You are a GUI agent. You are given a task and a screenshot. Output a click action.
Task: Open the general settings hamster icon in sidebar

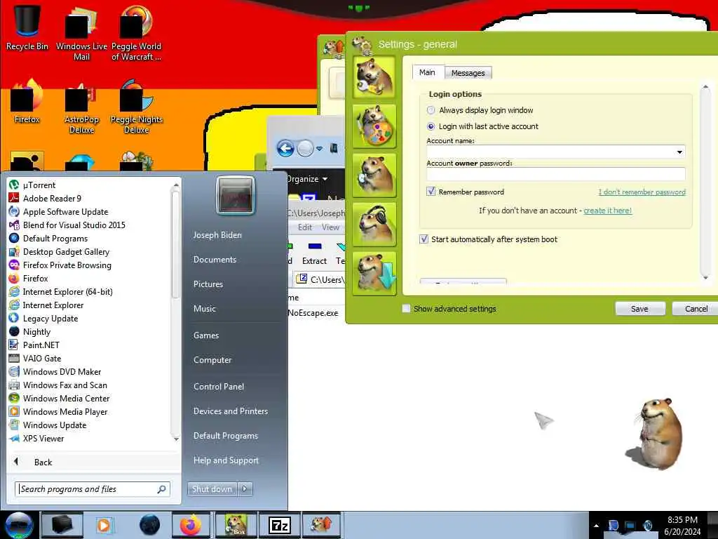374,76
